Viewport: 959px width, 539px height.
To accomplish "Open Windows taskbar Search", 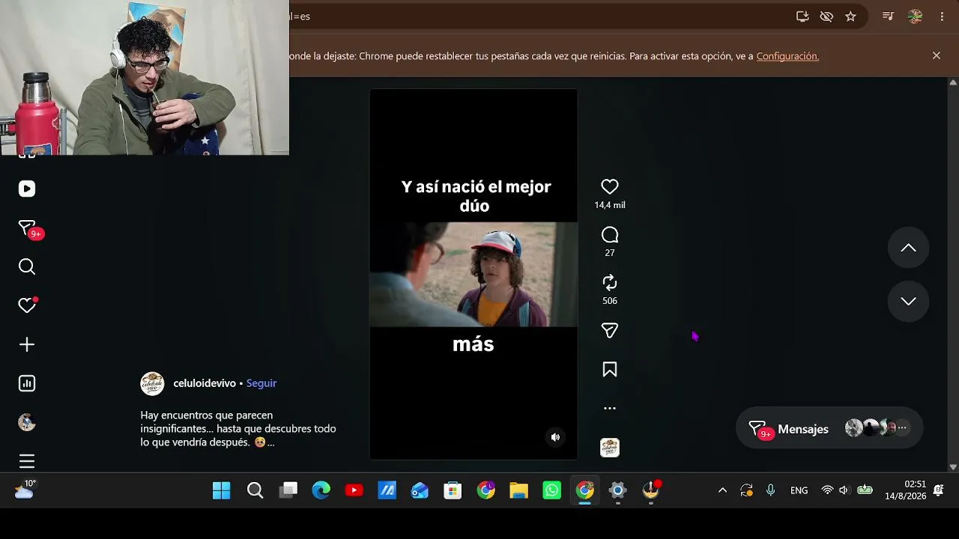I will click(x=255, y=490).
